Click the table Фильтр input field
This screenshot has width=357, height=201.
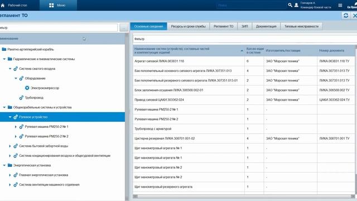pos(245,39)
